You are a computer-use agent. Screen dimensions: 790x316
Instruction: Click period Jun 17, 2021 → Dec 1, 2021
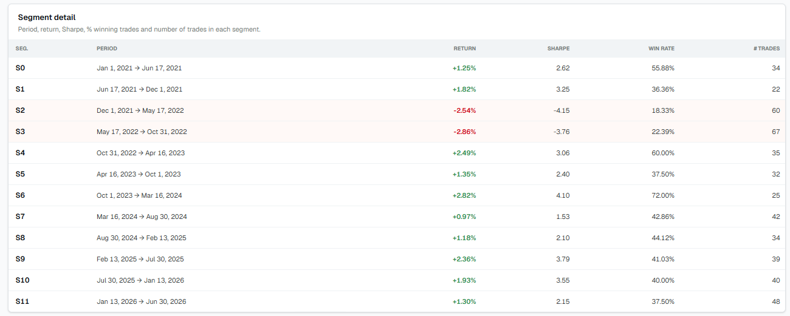point(139,89)
